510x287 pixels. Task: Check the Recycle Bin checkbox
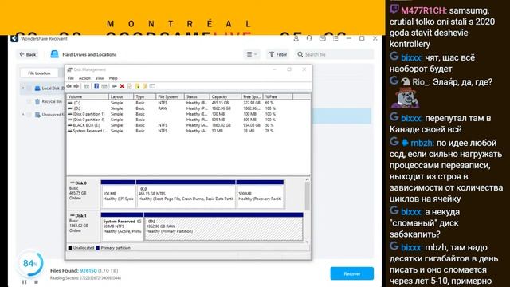coord(29,101)
